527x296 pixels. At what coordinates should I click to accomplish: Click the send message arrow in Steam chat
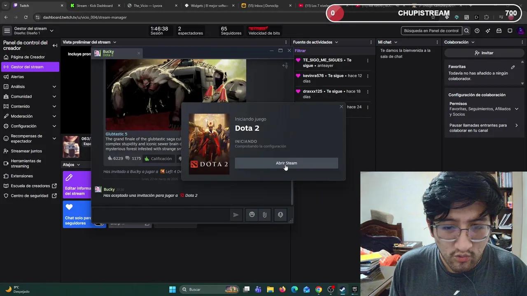pyautogui.click(x=236, y=215)
